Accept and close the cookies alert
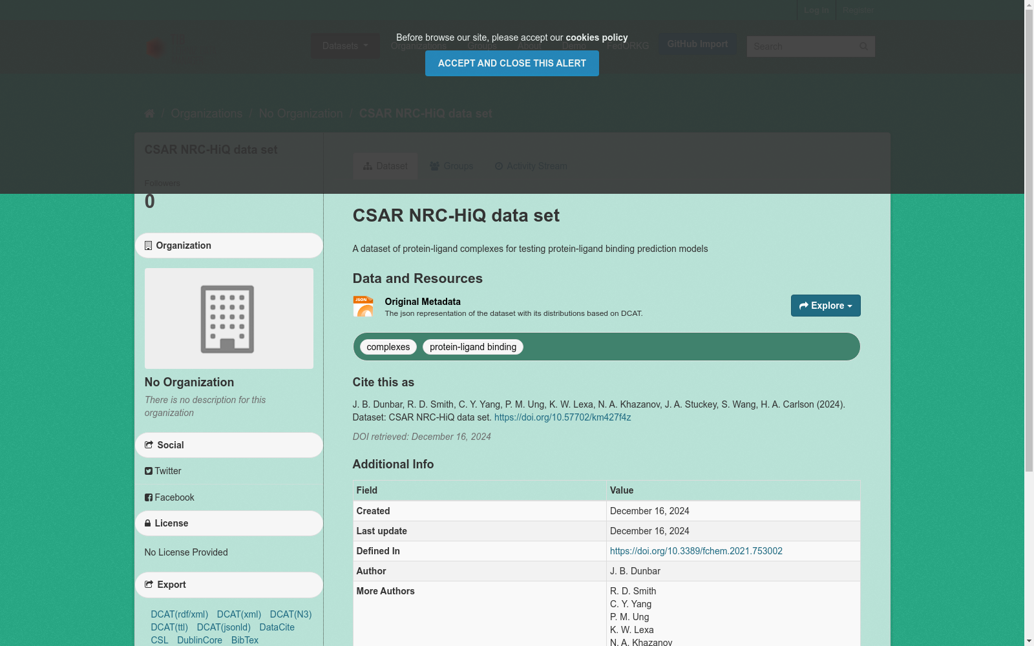Screen dimensions: 1034x646 (512, 63)
